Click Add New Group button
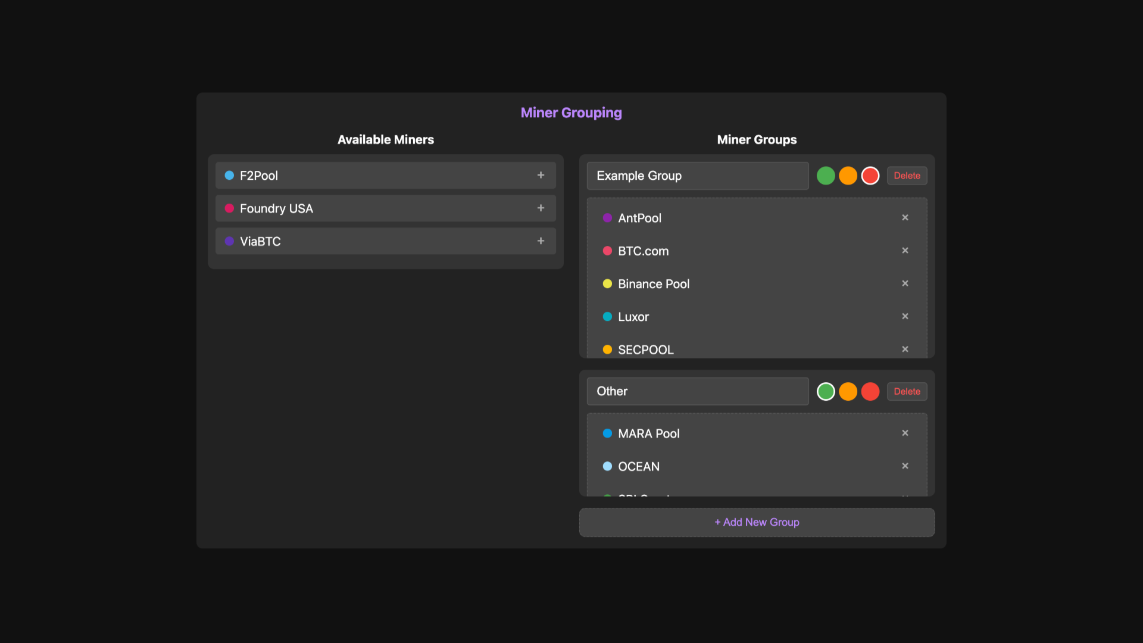 (757, 522)
